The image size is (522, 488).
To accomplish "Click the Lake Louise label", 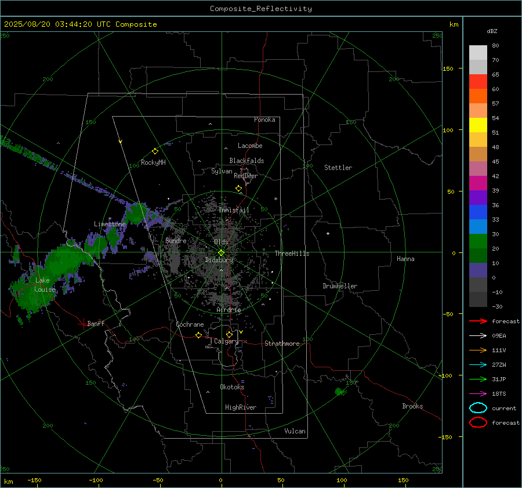I will [45, 285].
